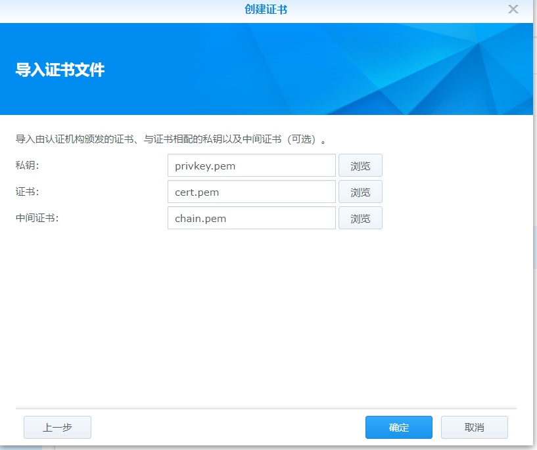The height and width of the screenshot is (450, 537).
Task: Click inside the cert.pem text field
Action: 251,191
